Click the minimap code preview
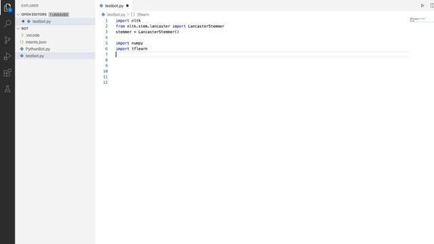The image size is (434, 244). [418, 20]
